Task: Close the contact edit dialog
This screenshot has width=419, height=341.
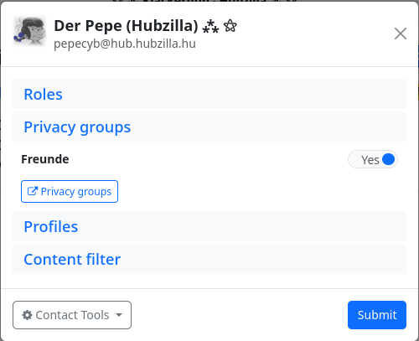Action: point(401,34)
